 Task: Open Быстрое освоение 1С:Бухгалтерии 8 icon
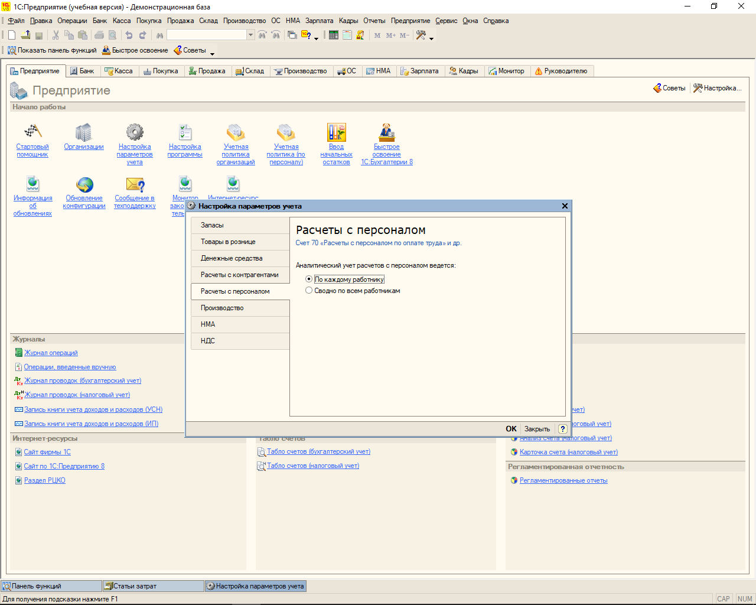tap(387, 132)
